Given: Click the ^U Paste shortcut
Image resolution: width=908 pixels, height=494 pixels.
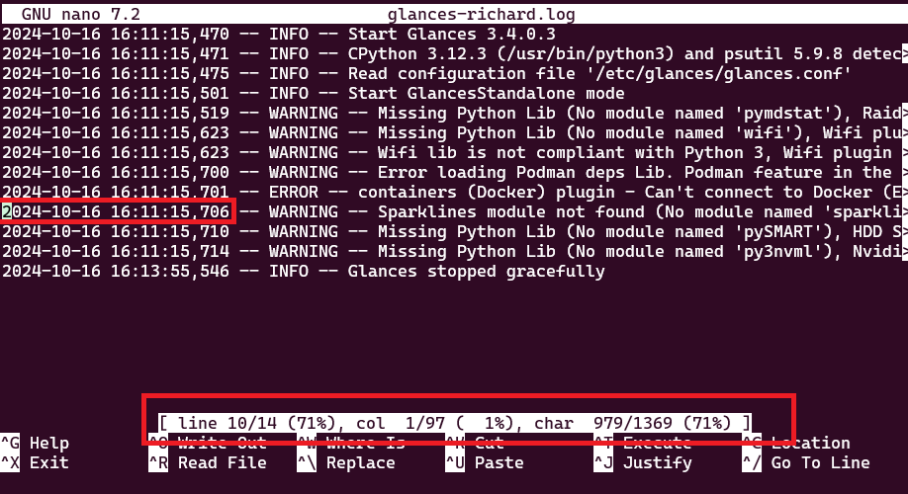Looking at the screenshot, I should 485,462.
